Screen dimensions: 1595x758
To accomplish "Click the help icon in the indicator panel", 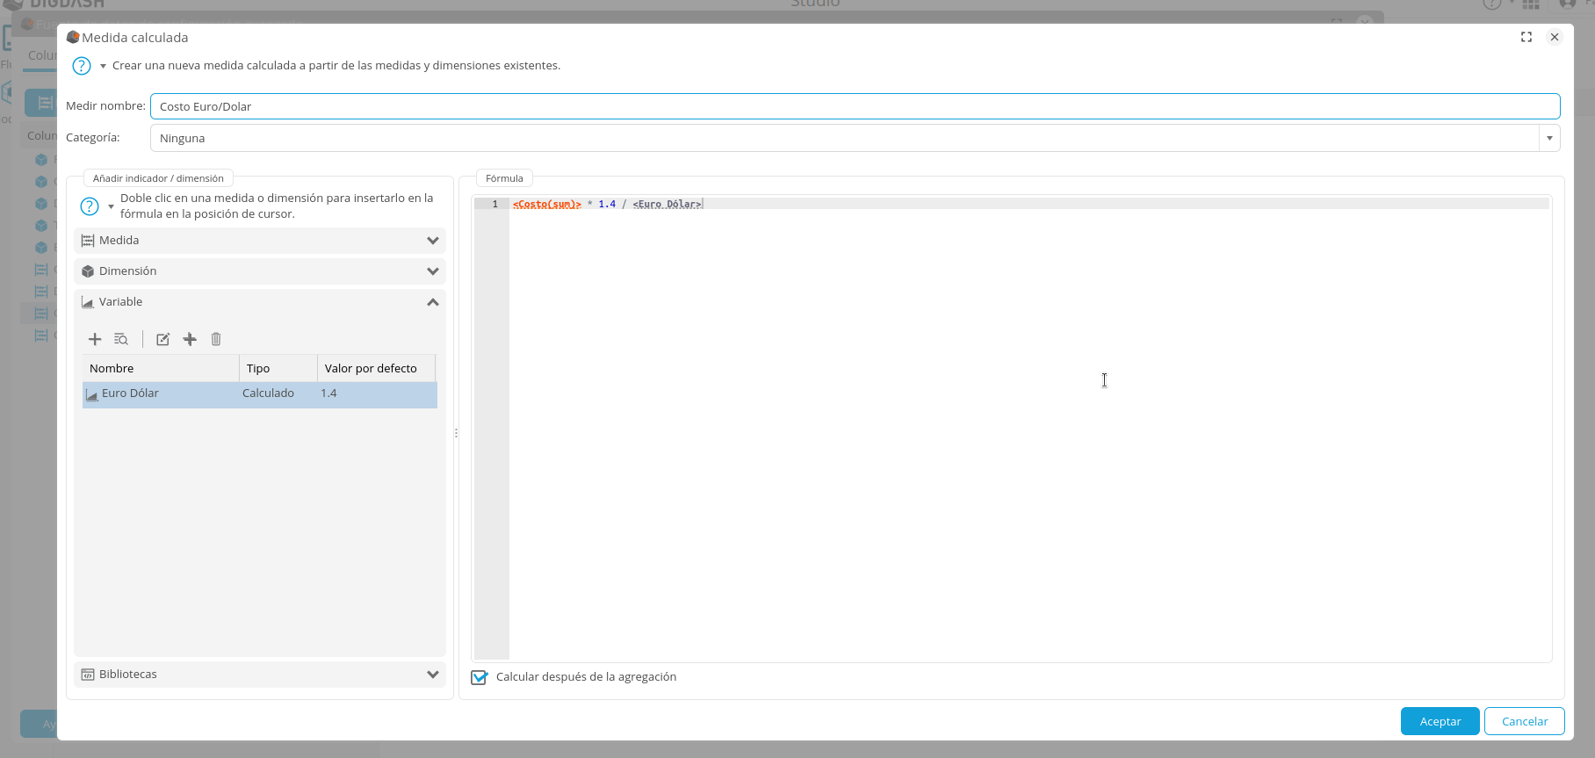I will [x=90, y=206].
